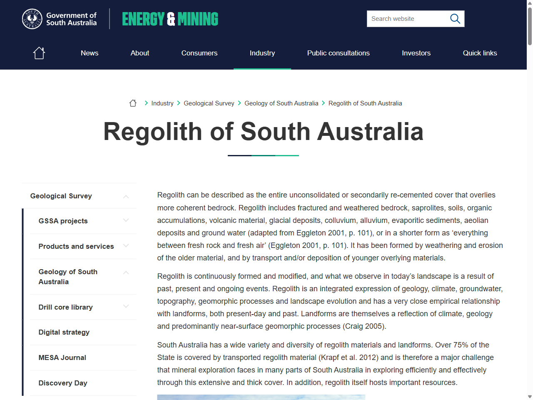Select the Discovery Day sidebar entry

pos(63,383)
